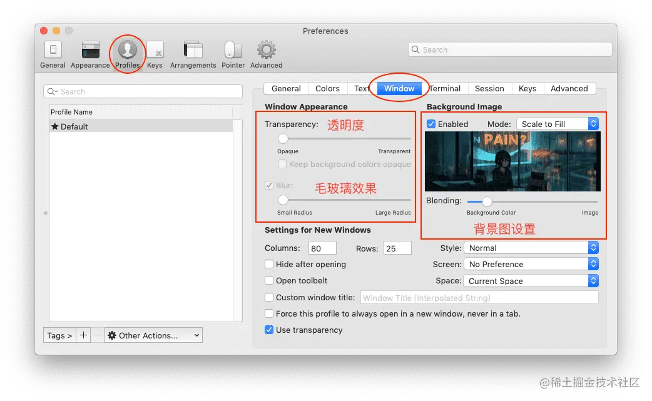The width and height of the screenshot is (652, 401).
Task: Enable Open toolbelt checkbox
Action: point(269,280)
